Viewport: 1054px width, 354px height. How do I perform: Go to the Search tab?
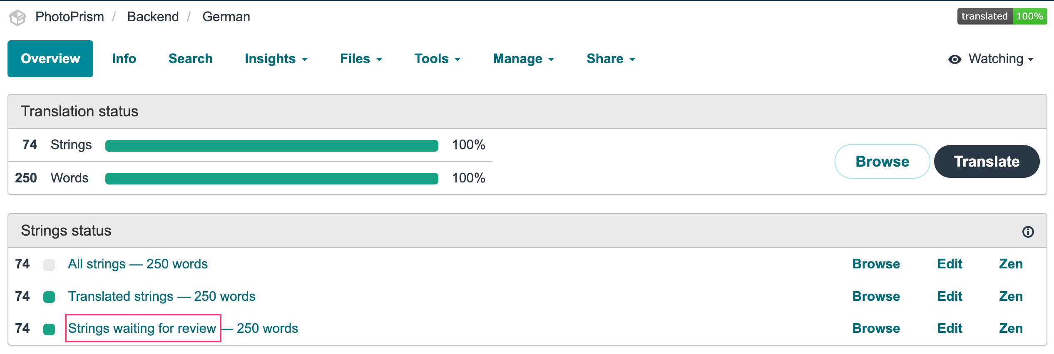(x=190, y=59)
